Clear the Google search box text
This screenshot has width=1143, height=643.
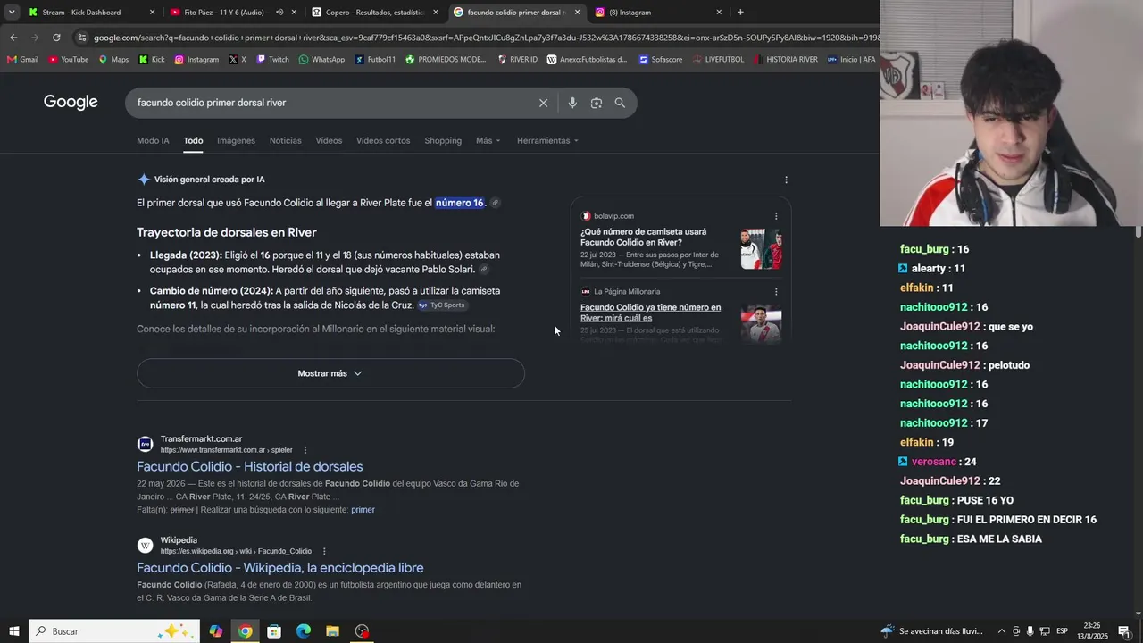click(x=543, y=103)
